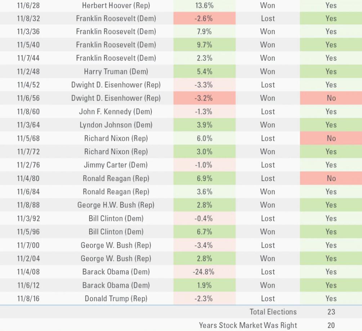Click the red No cell in the 11/4/80 row
Viewport: 362px width, 331px height.
coord(331,178)
